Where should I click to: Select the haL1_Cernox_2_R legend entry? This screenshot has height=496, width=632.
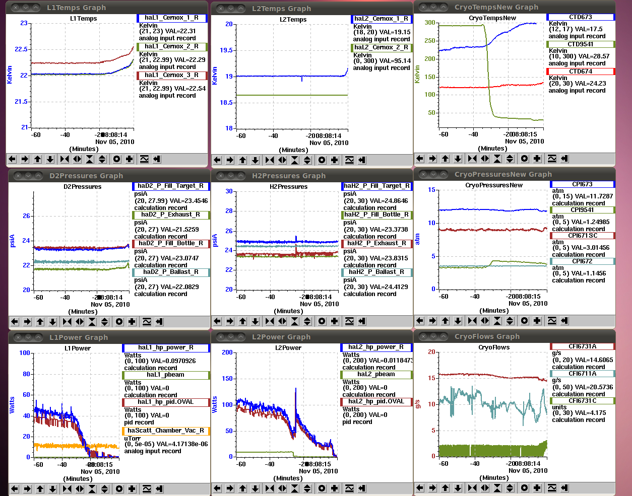pyautogui.click(x=172, y=47)
